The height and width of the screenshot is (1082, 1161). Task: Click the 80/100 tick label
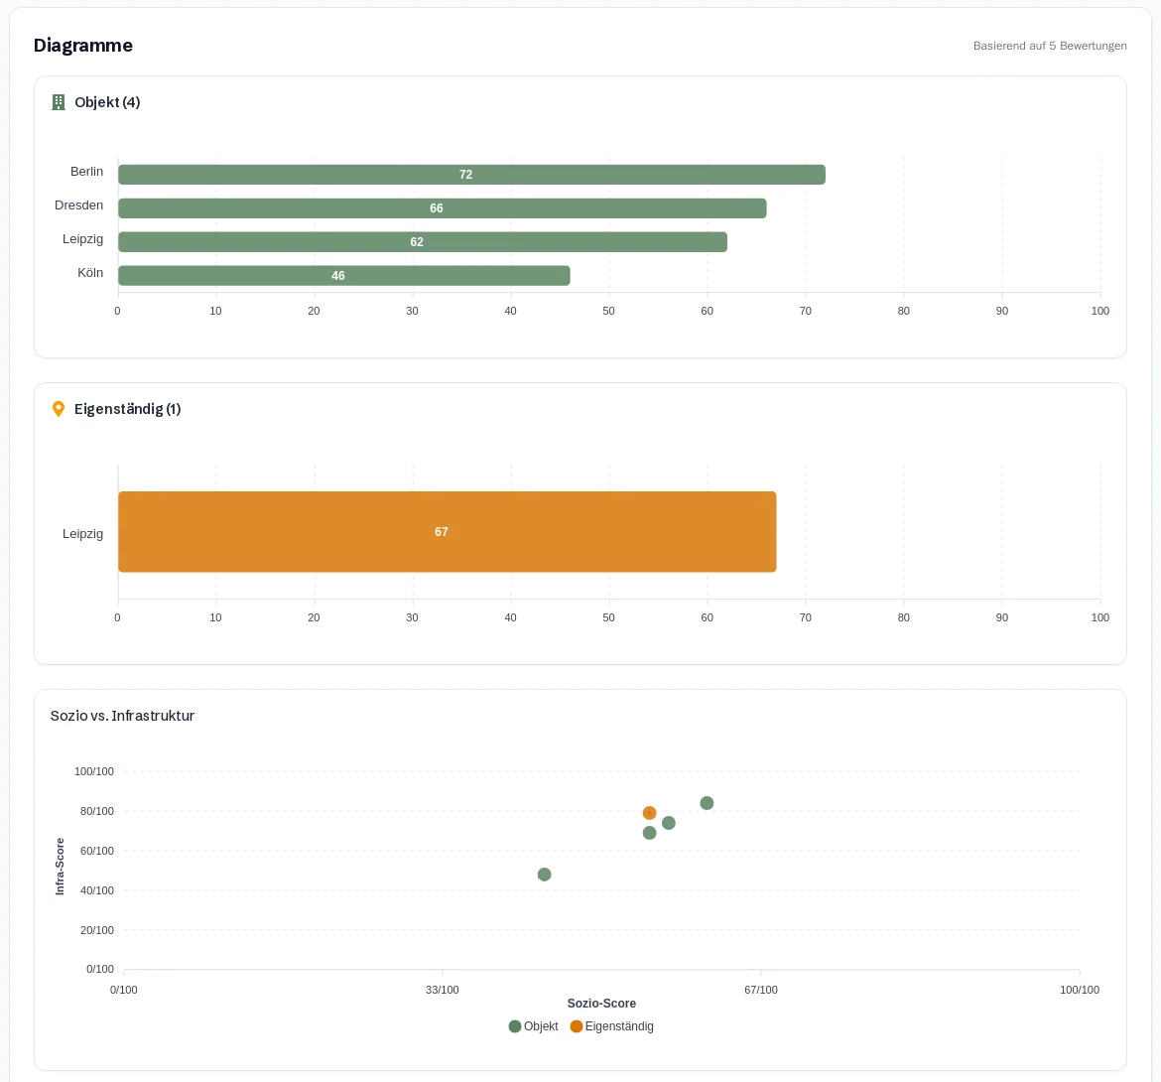tap(97, 812)
